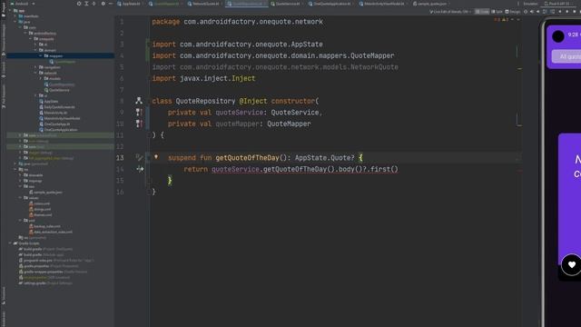Click emulator overview icon
This screenshot has height=327, width=581.
coord(575,12)
